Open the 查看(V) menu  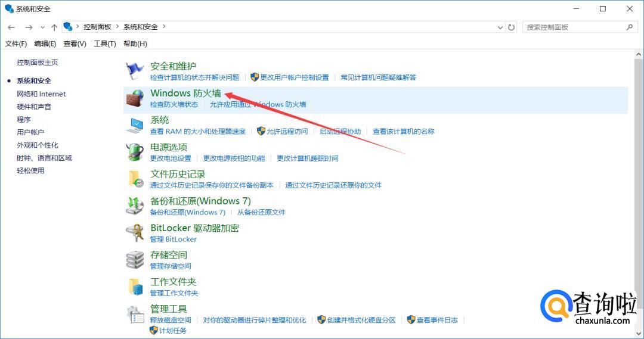click(75, 43)
